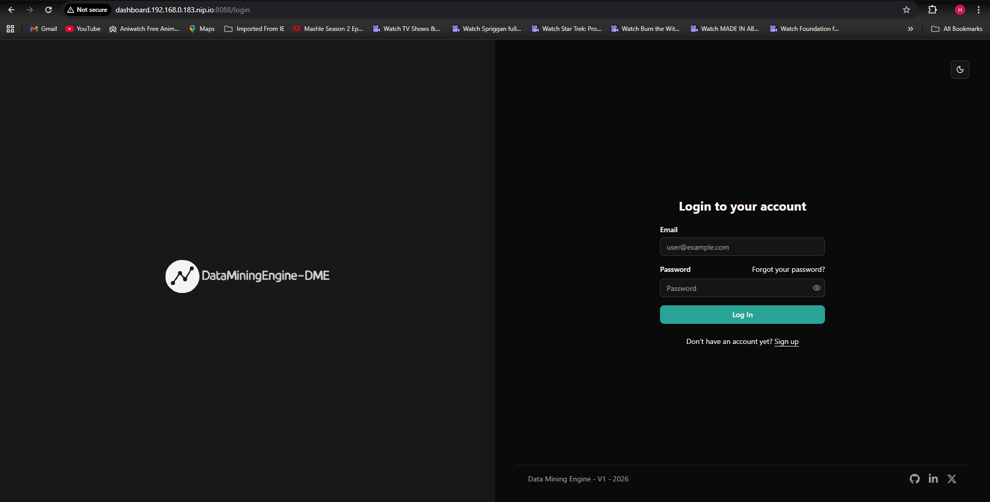Toggle the dark mode moon icon
Screen dimensions: 990x502
coord(960,70)
